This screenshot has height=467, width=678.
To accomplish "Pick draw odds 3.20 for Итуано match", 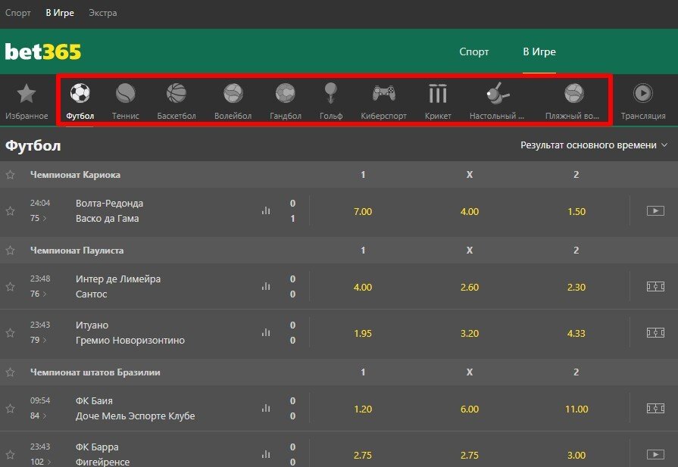I will (x=470, y=333).
